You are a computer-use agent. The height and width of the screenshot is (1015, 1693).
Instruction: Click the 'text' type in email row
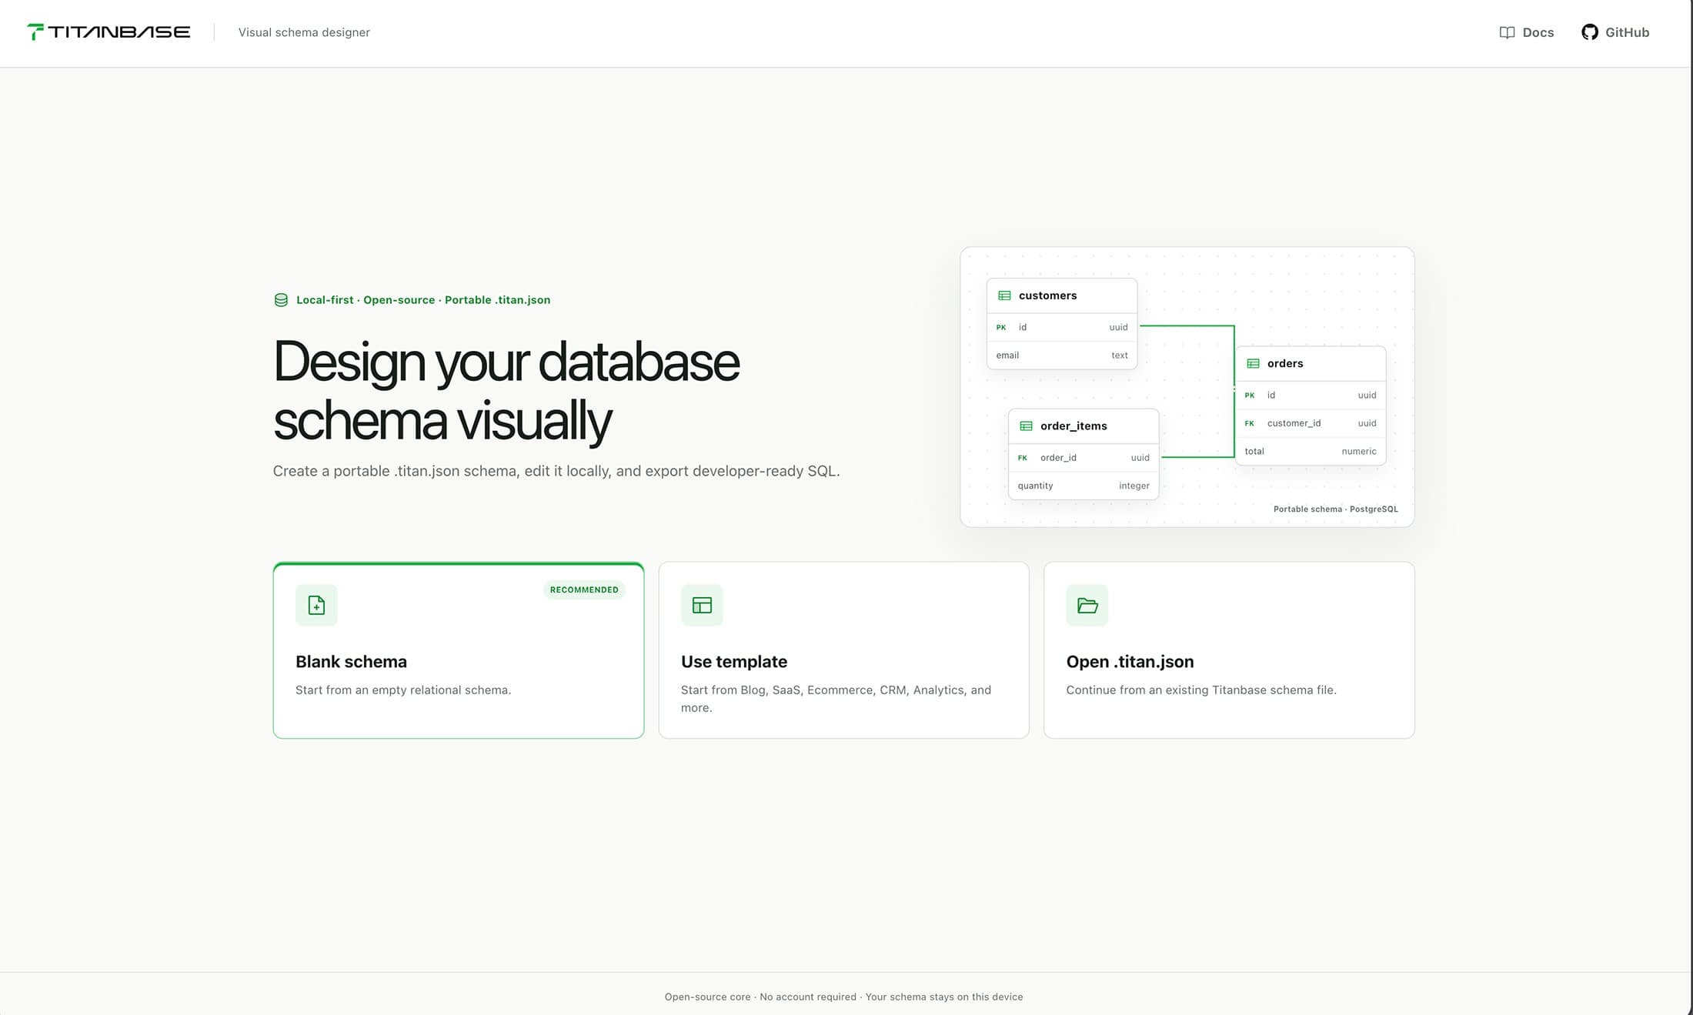(x=1120, y=356)
